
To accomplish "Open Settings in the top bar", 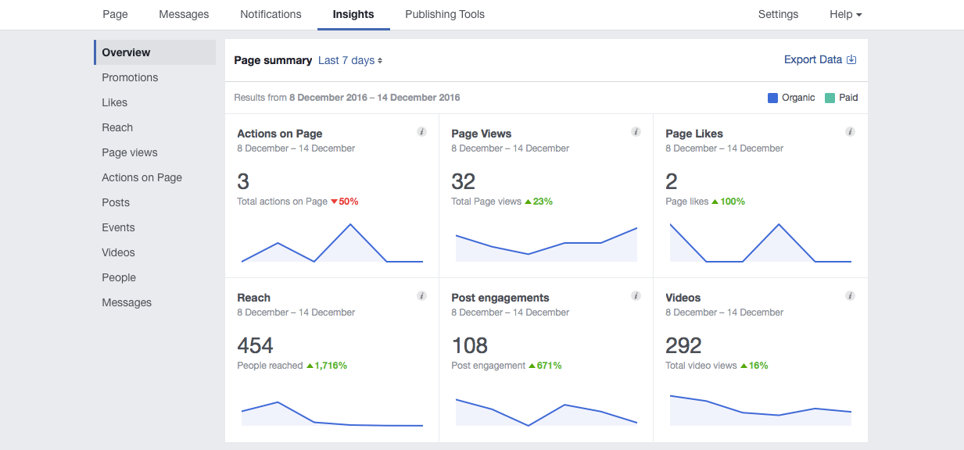I will pyautogui.click(x=779, y=14).
